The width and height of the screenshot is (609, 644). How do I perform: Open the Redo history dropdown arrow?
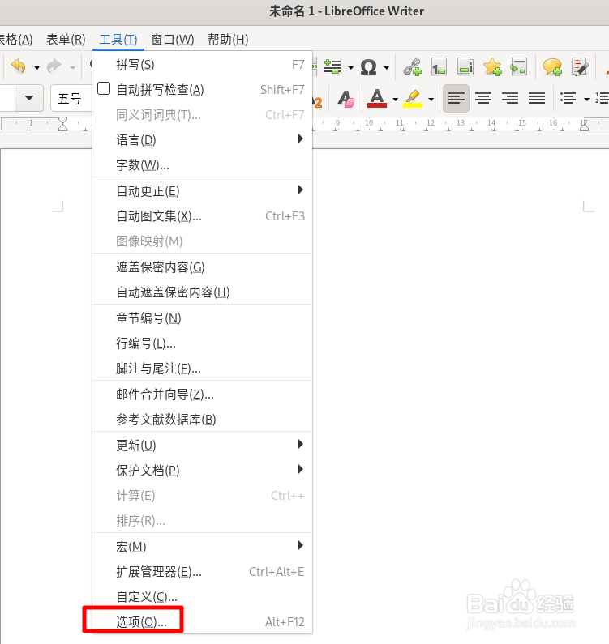click(72, 67)
